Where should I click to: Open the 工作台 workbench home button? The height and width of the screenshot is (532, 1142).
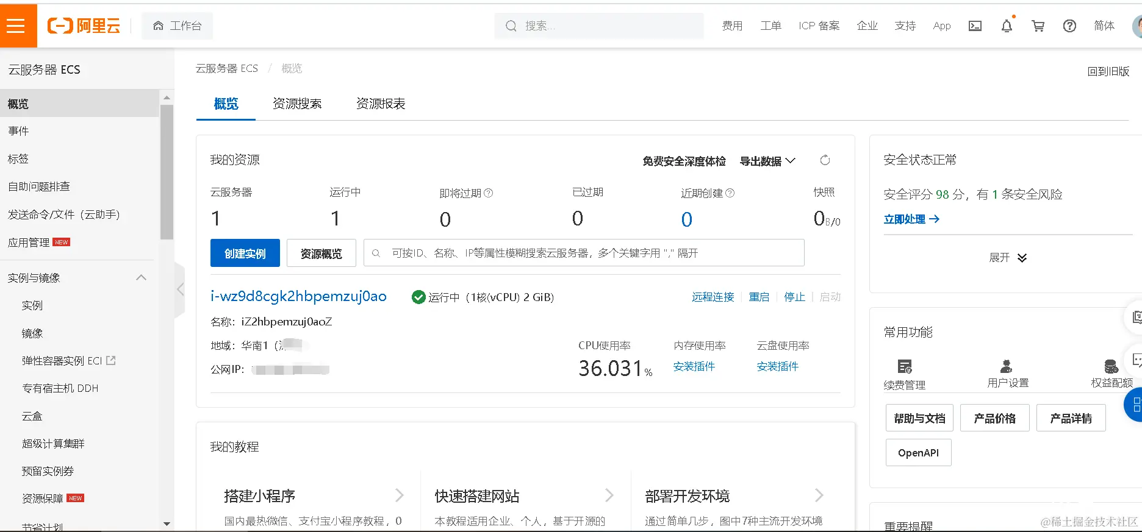click(x=178, y=26)
